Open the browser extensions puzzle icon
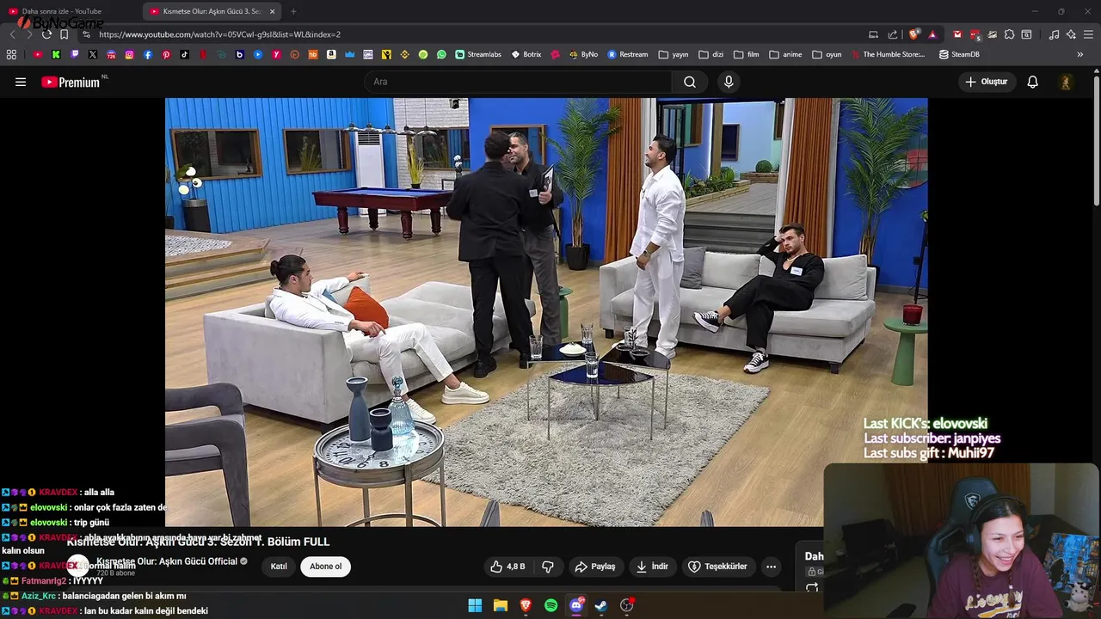Image resolution: width=1101 pixels, height=619 pixels. point(1009,34)
